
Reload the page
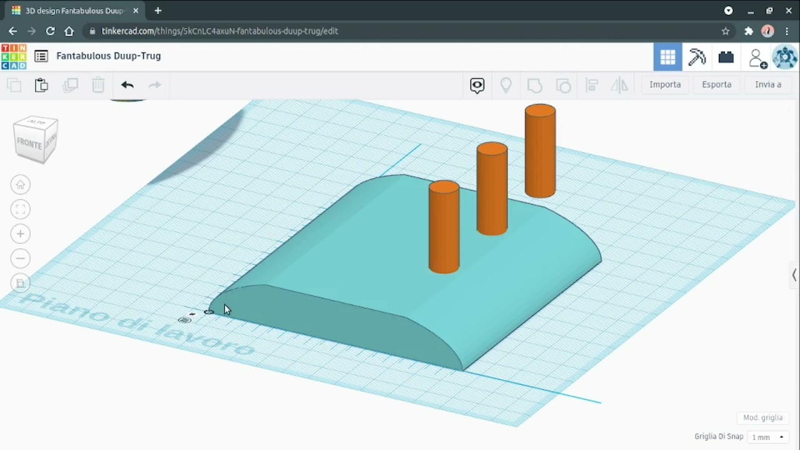click(51, 31)
